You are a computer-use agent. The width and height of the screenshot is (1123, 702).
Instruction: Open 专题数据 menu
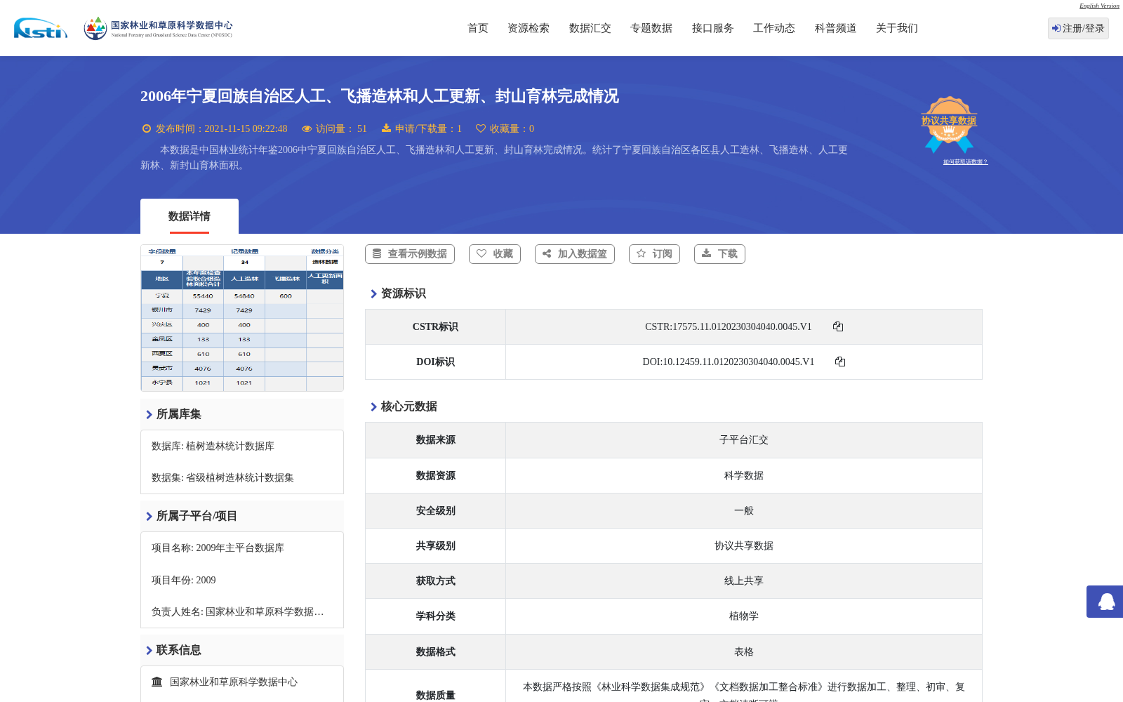tap(651, 28)
